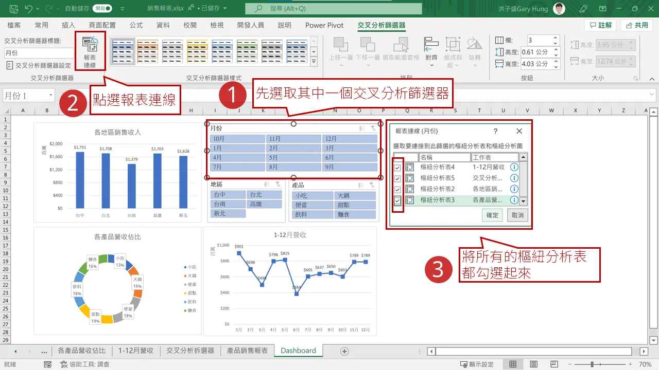Click the save icon in title bar
659x370 pixels.
[14, 9]
